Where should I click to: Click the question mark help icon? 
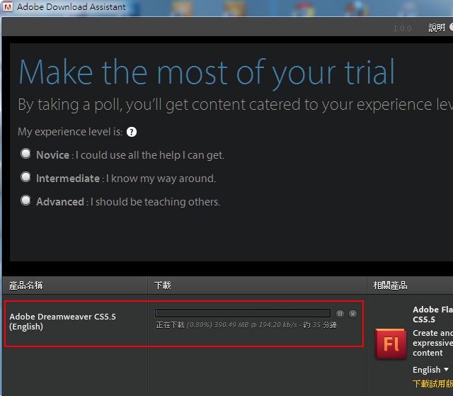132,132
